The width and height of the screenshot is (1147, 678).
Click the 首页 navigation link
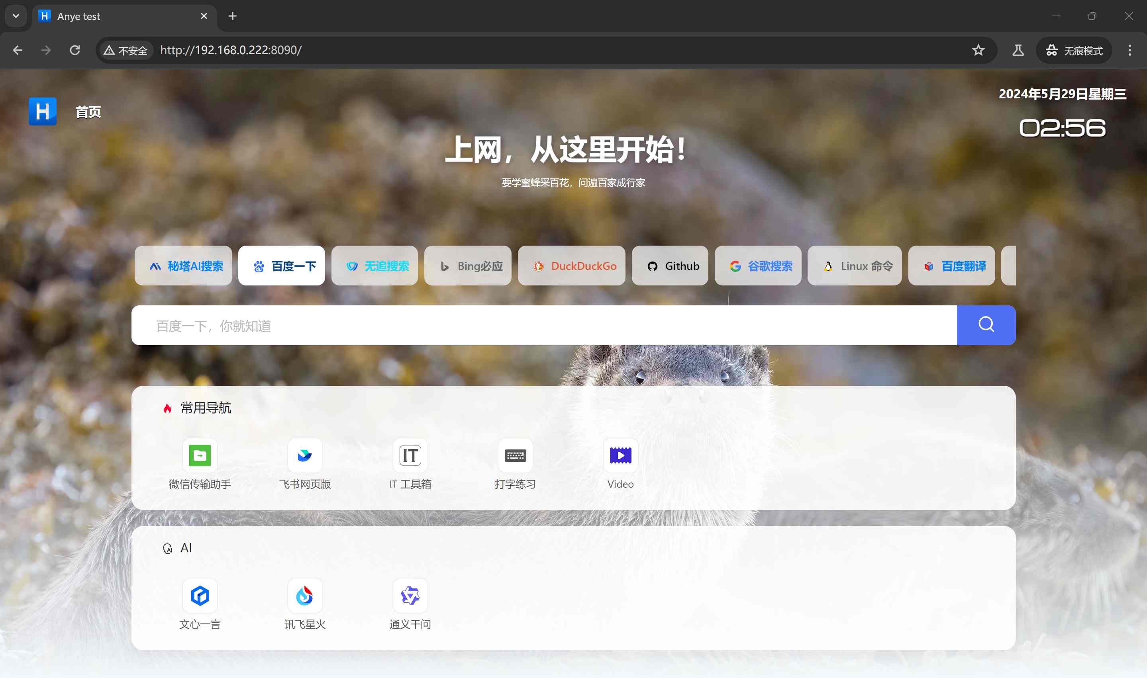pos(88,112)
